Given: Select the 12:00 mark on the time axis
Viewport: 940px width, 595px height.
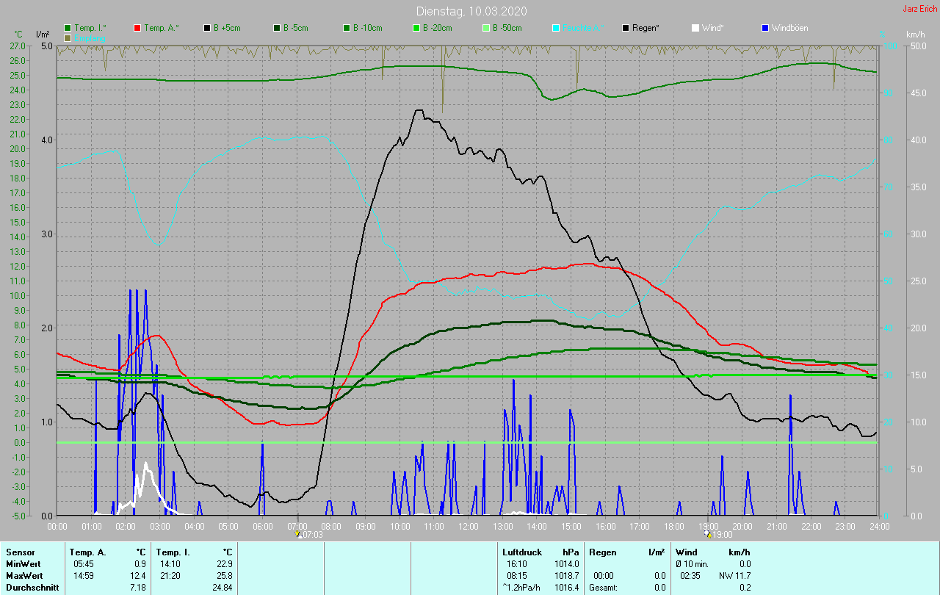Looking at the screenshot, I should click(469, 526).
